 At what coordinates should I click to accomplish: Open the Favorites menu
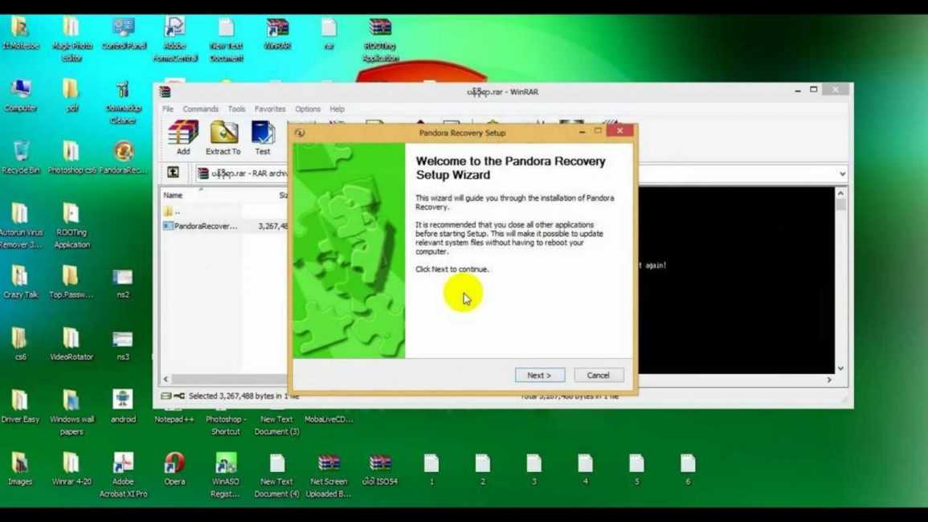click(x=270, y=109)
